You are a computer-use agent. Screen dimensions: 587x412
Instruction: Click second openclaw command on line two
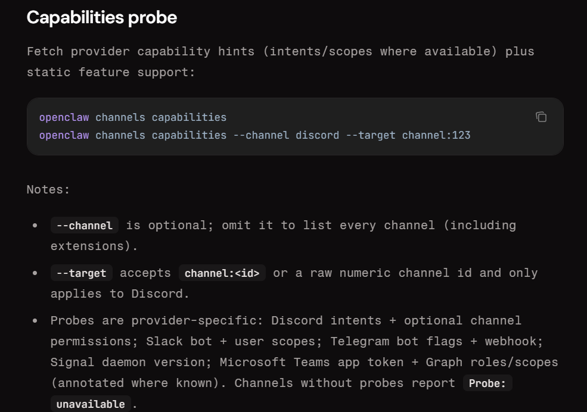(x=64, y=135)
